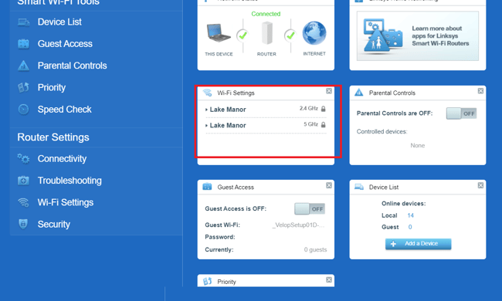Turn on the Guest Access switch
Viewport: 502px width, 301px height.
[x=310, y=209]
